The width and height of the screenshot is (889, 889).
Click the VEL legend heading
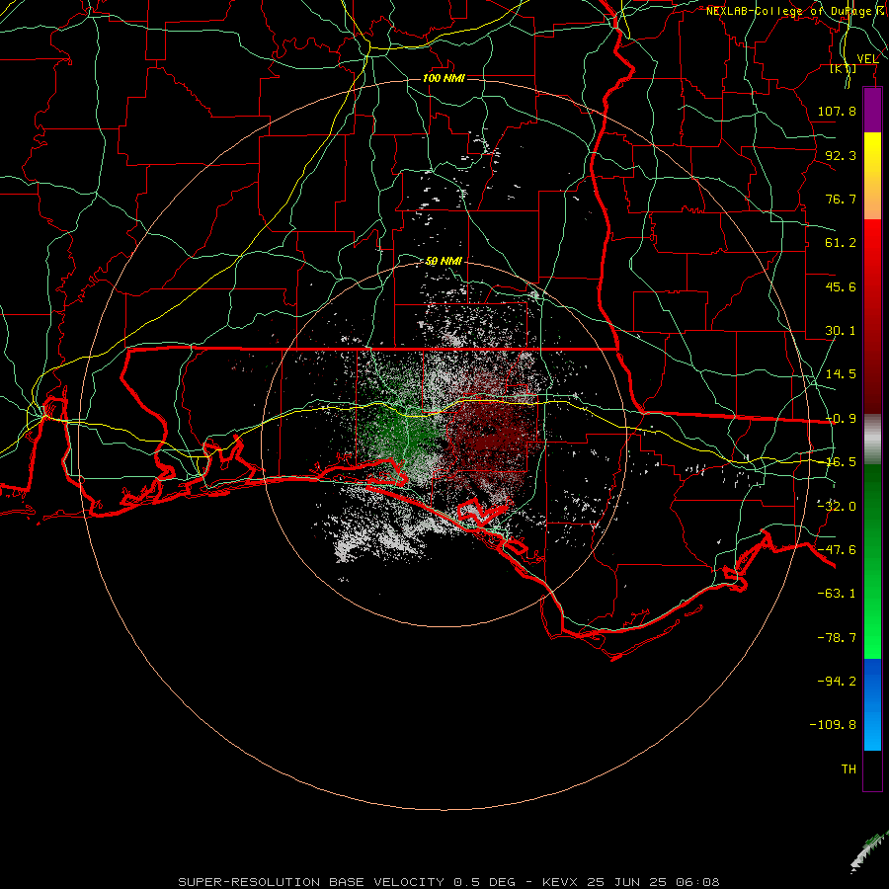click(x=867, y=59)
